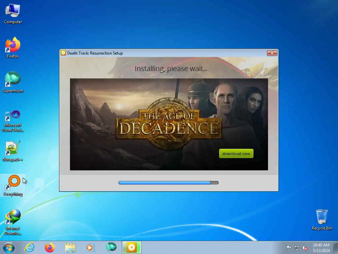The height and width of the screenshot is (254, 338).
Task: Open the Windows Start menu
Action: pyautogui.click(x=9, y=247)
